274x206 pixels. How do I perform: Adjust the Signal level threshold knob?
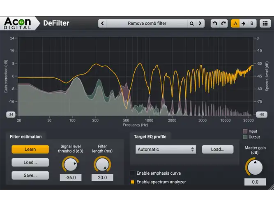71,164
